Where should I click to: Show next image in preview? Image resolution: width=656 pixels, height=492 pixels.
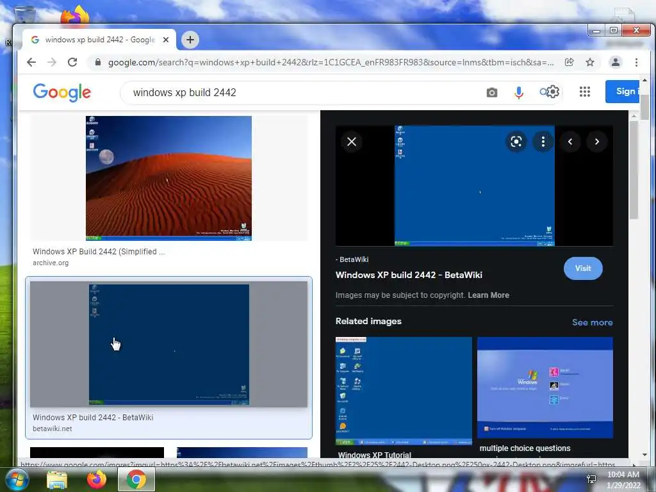point(597,142)
